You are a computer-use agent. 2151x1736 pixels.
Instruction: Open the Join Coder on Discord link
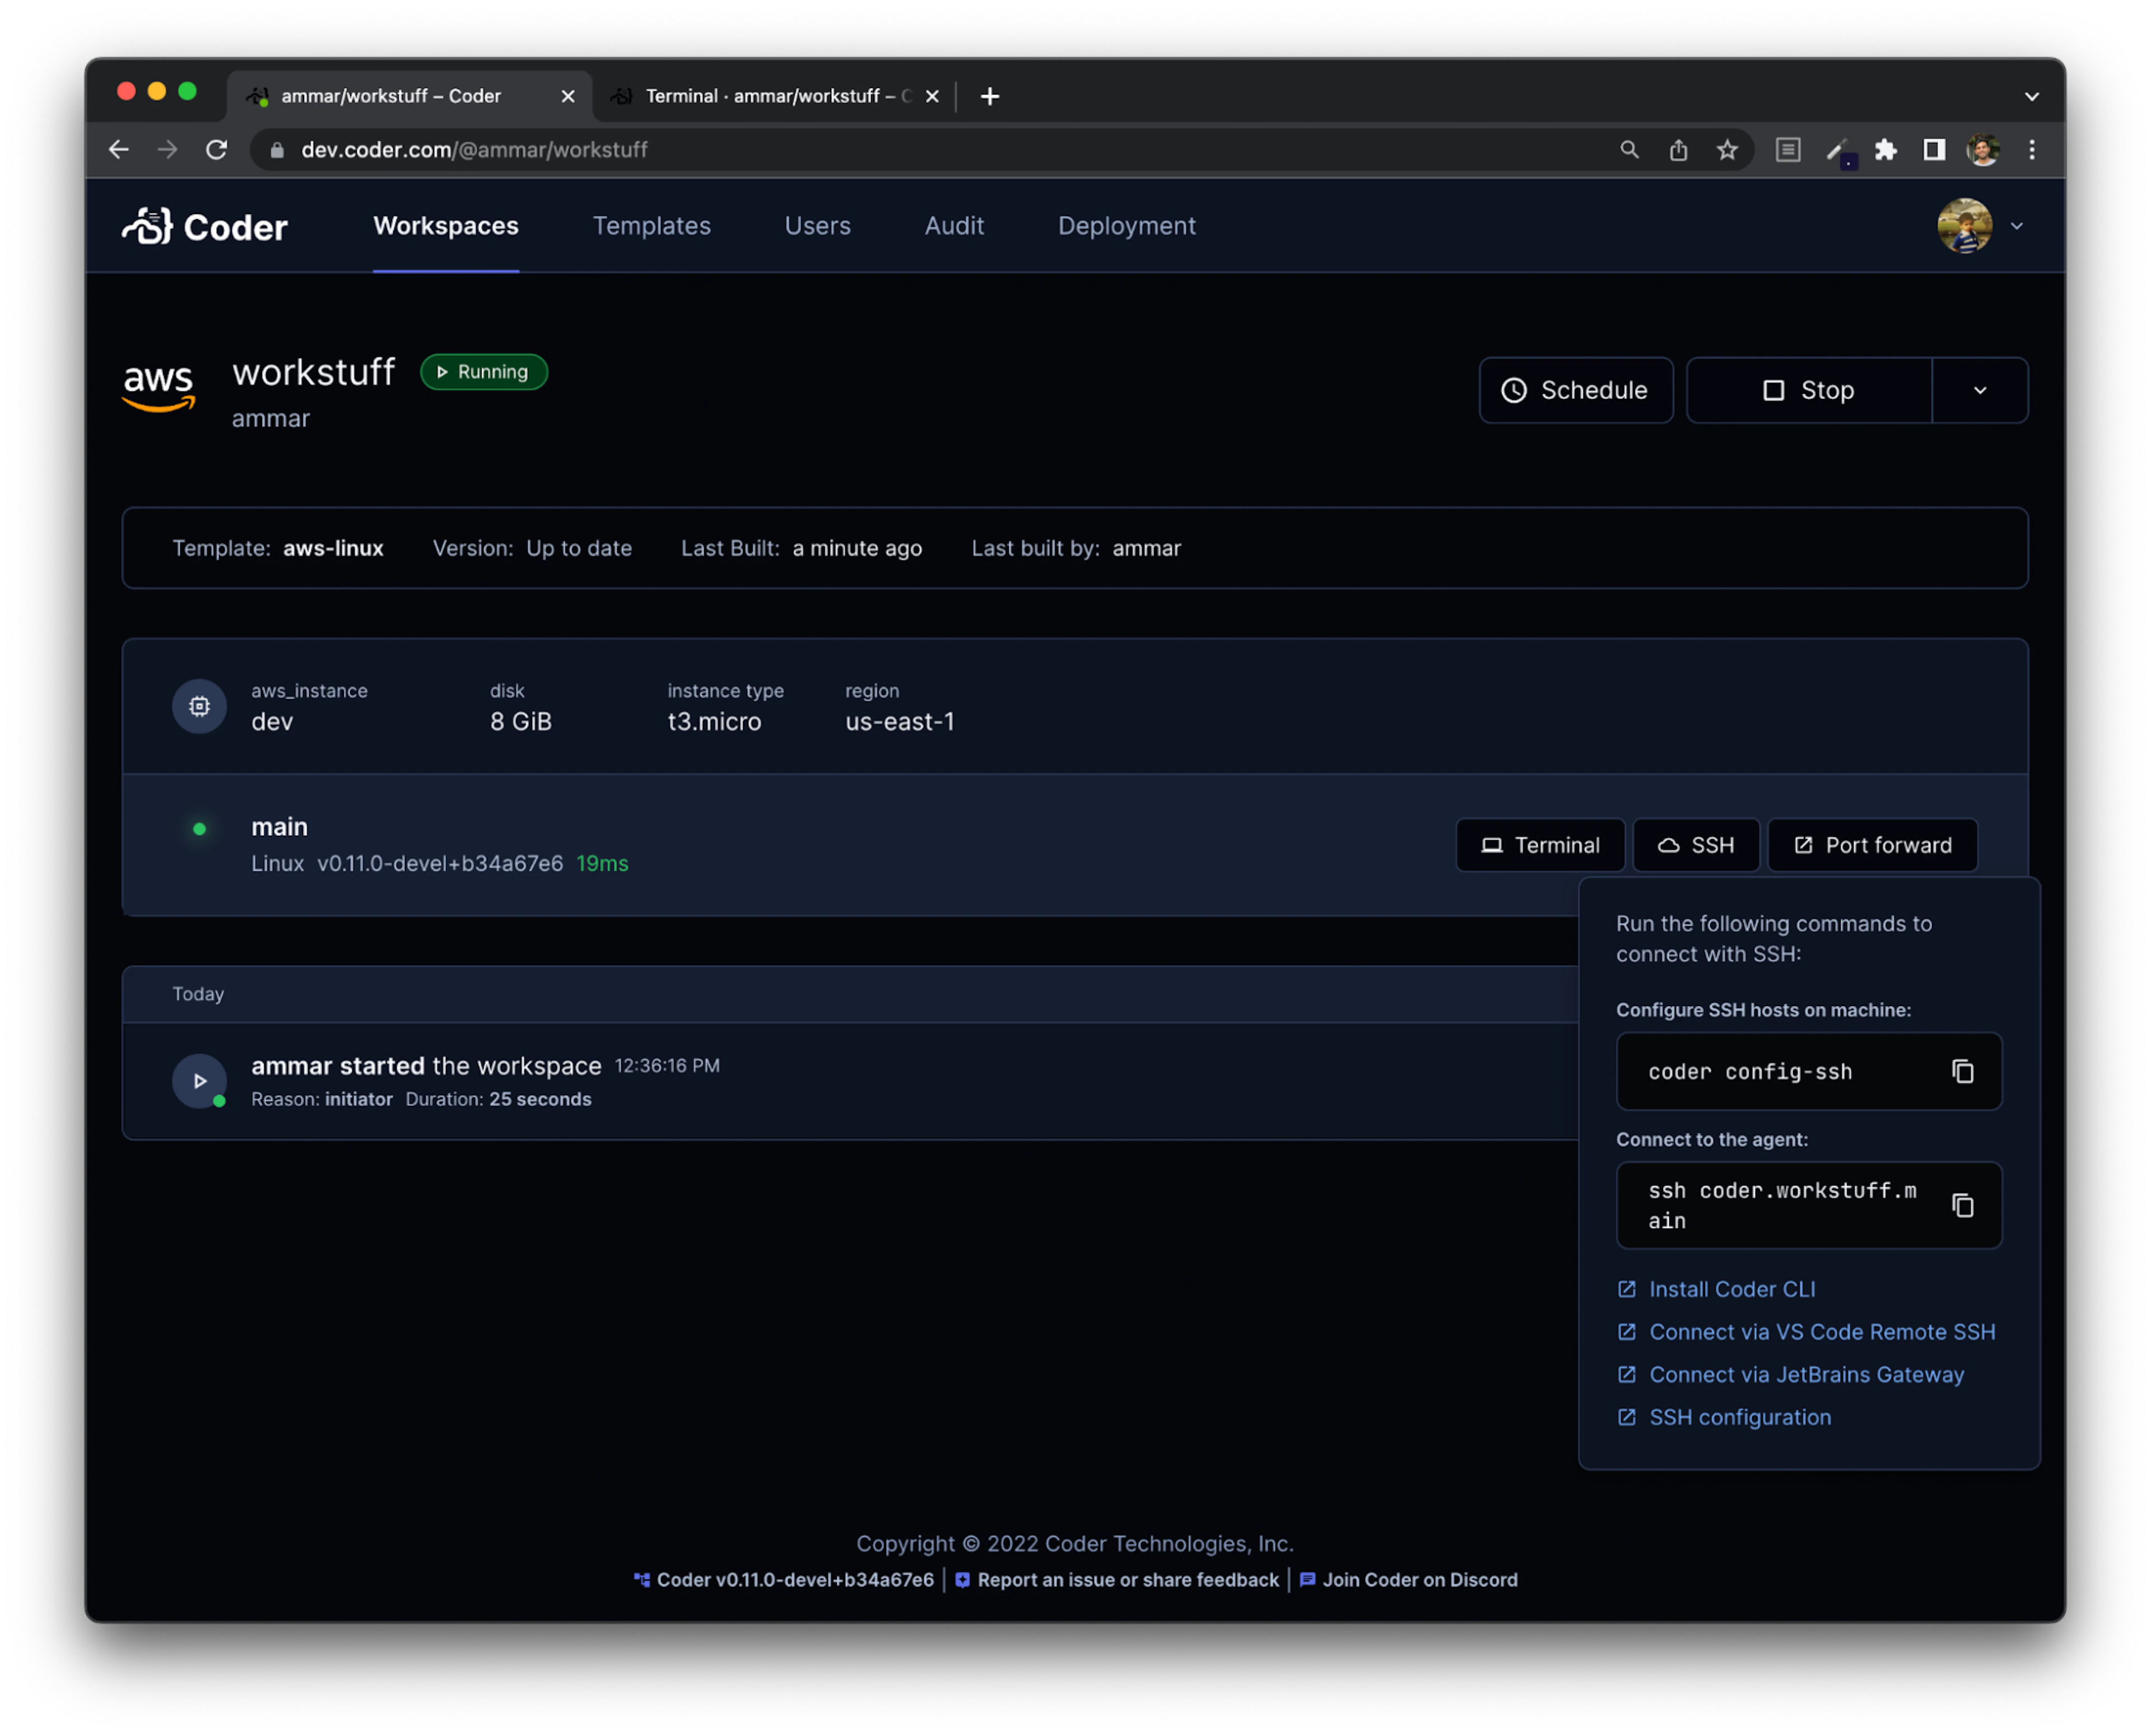[x=1408, y=1579]
